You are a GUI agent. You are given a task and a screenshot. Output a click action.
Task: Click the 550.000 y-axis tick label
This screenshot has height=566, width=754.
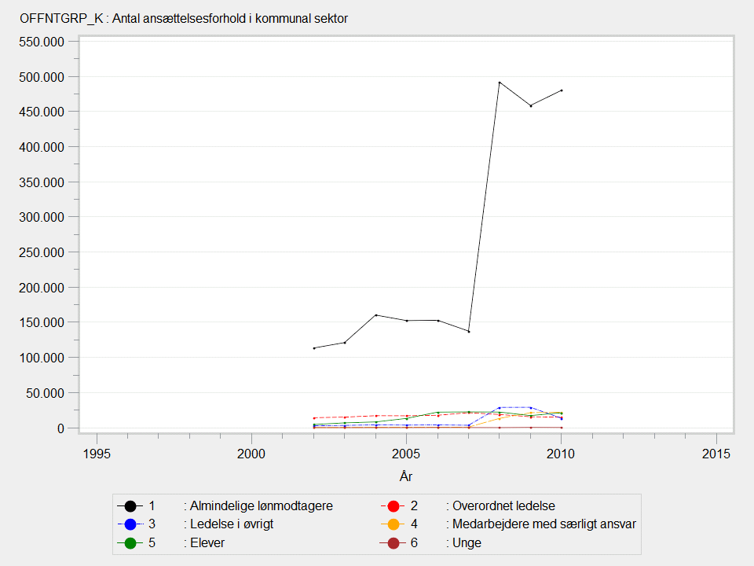(x=41, y=42)
